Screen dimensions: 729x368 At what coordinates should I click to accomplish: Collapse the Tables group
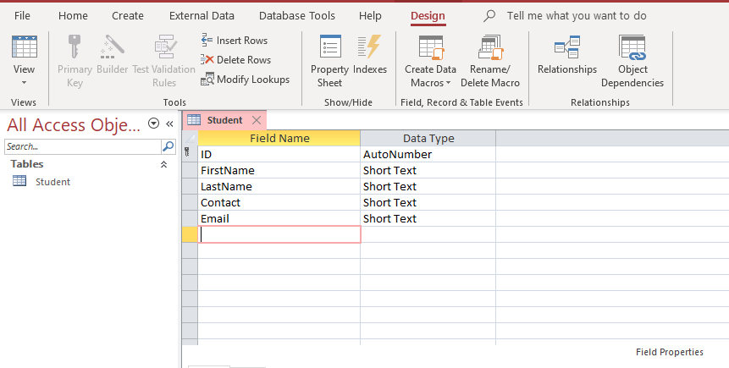pyautogui.click(x=163, y=164)
